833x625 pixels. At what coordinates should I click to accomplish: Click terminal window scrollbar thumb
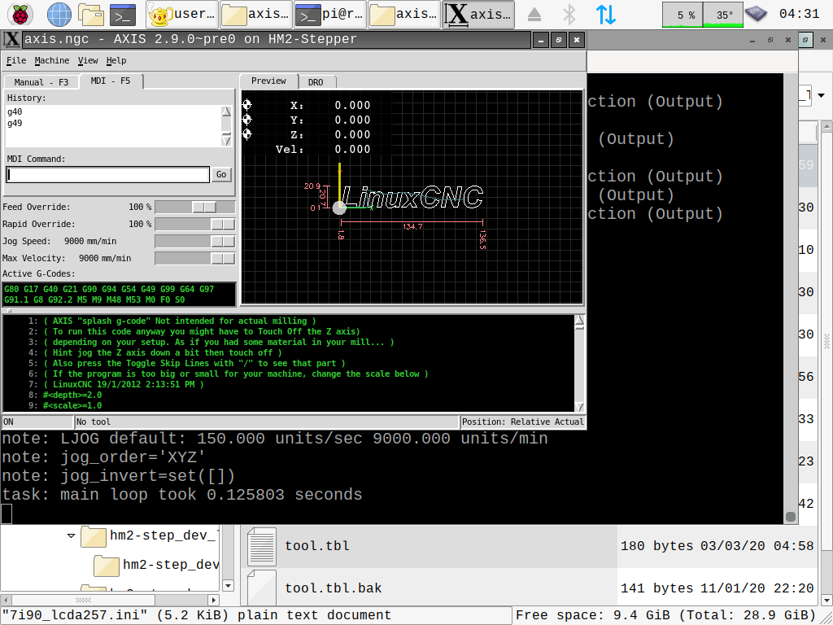[x=791, y=517]
